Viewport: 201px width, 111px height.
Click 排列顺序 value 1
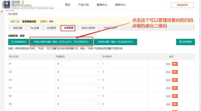click(103, 64)
